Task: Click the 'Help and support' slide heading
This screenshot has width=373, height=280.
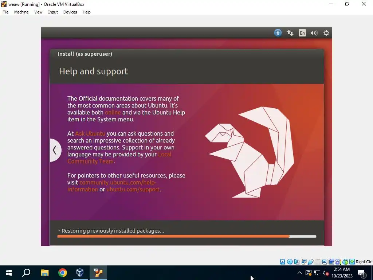Action: click(94, 71)
